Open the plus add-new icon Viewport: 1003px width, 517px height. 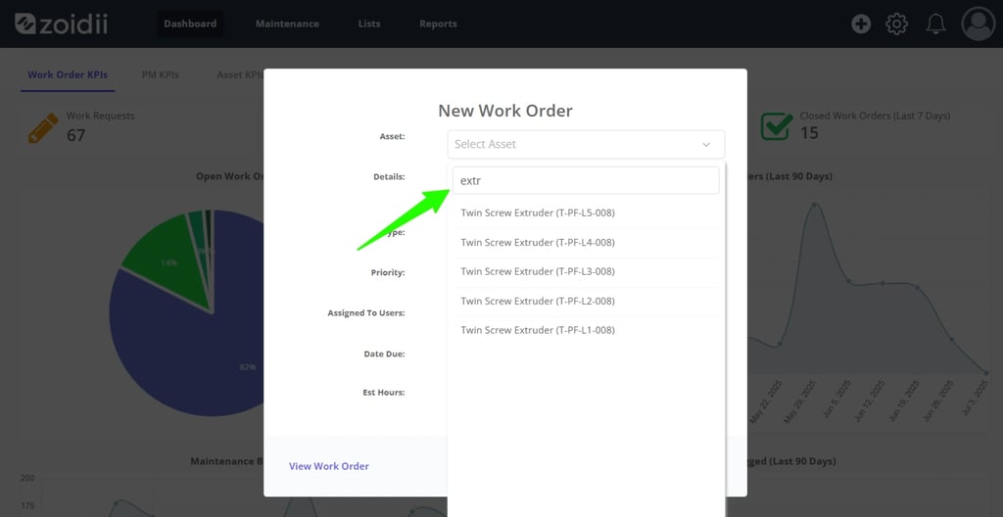(861, 24)
